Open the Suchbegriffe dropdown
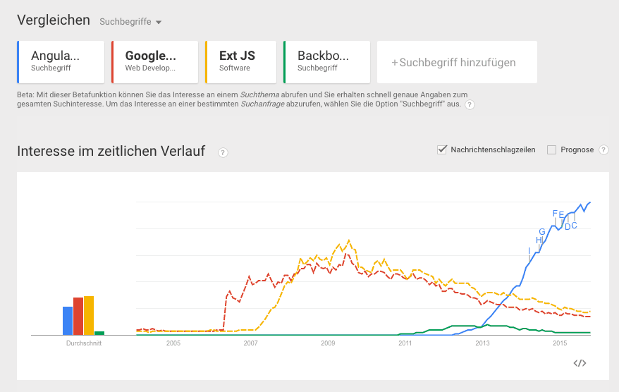 [130, 22]
